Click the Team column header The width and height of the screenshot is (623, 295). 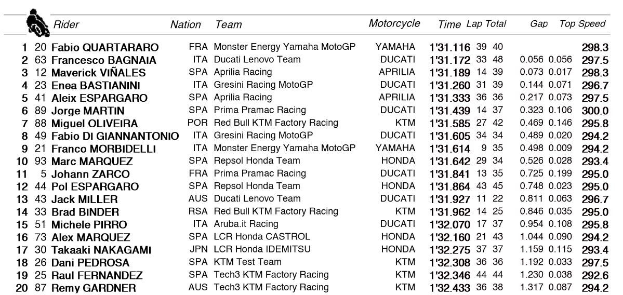(x=229, y=24)
